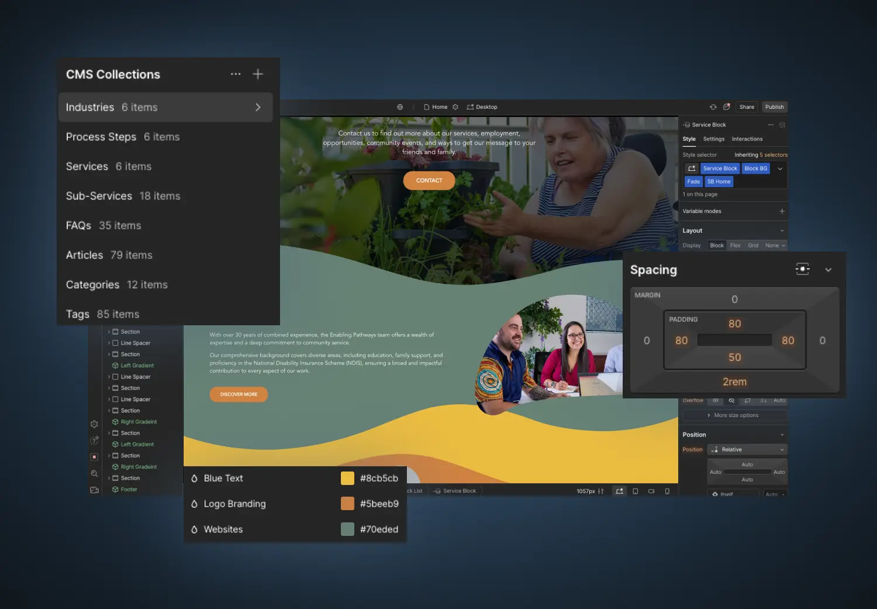877x609 pixels.
Task: Click the Publish button
Action: (775, 107)
